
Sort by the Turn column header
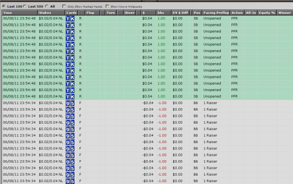111,13
